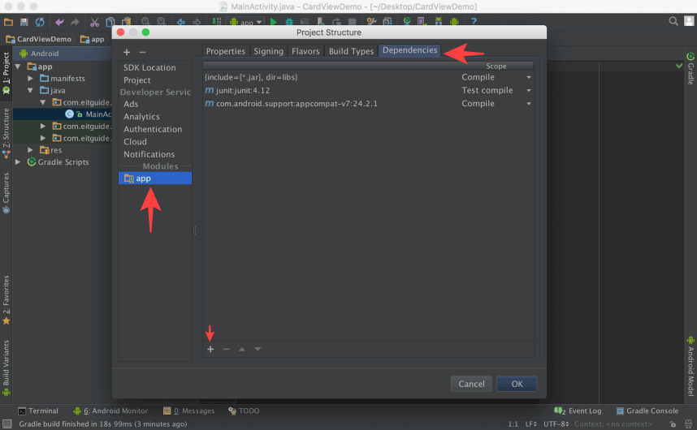697x430 pixels.
Task: Open the scope dropdown for the appcompat-v7 dependency
Action: [x=529, y=104]
